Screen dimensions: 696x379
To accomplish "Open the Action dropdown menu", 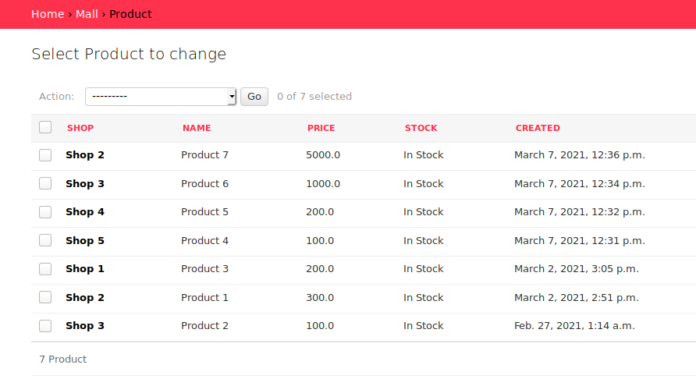I will 161,97.
